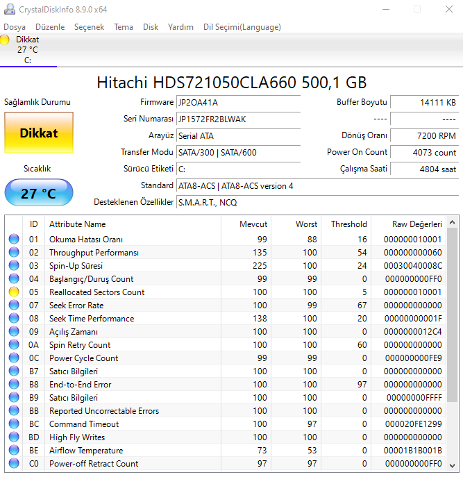Click the Sürücü Etiketi field C:
This screenshot has width=463, height=477.
point(238,169)
